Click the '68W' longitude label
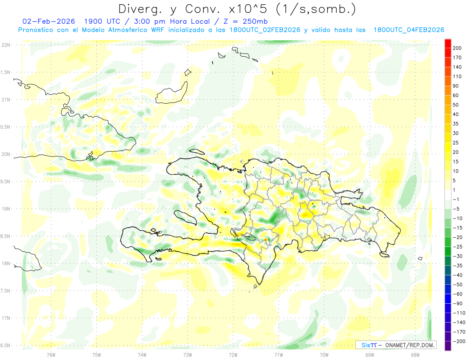The width and height of the screenshot is (466, 360). [415, 355]
